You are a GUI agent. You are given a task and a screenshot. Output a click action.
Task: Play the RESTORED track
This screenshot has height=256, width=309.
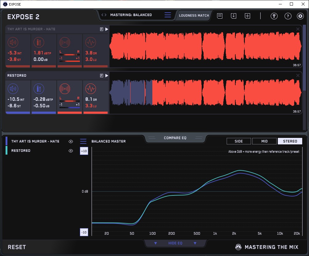[x=107, y=75]
